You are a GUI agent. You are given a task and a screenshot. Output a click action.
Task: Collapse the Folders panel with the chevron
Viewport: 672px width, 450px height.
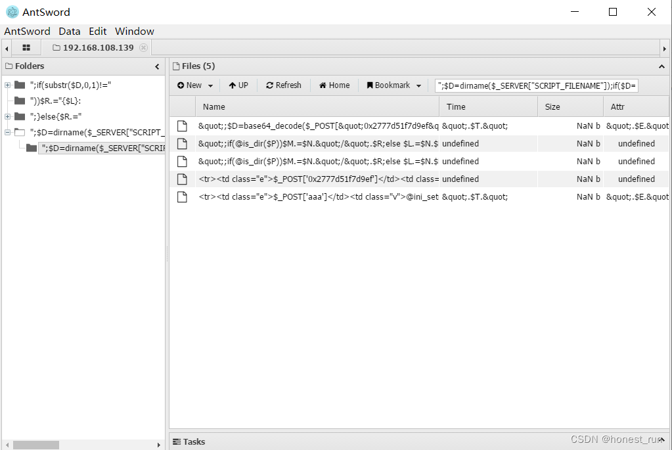157,66
